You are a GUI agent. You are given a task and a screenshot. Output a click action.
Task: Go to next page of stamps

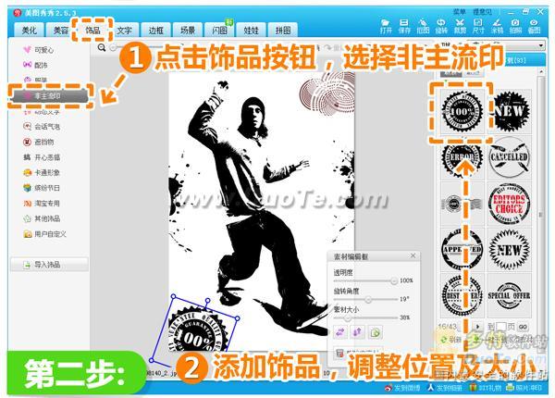(x=478, y=327)
